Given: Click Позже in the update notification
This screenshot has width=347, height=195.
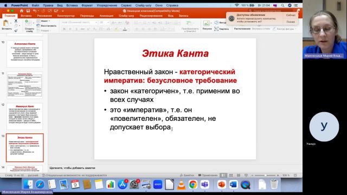Looking at the screenshot, I should point(291,22).
